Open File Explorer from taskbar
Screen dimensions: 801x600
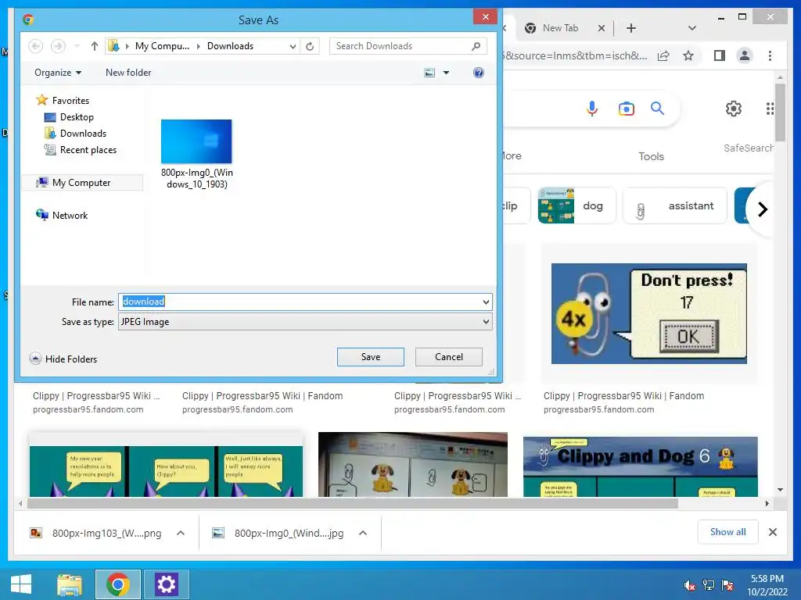click(70, 584)
